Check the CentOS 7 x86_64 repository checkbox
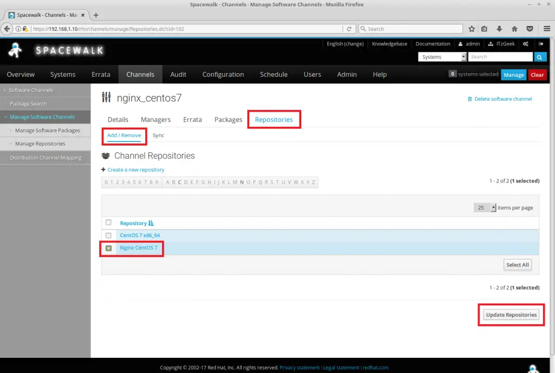 pyautogui.click(x=108, y=235)
